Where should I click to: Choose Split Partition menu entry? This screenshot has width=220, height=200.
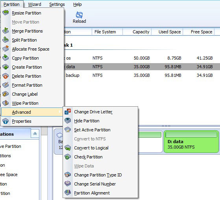click(33, 40)
